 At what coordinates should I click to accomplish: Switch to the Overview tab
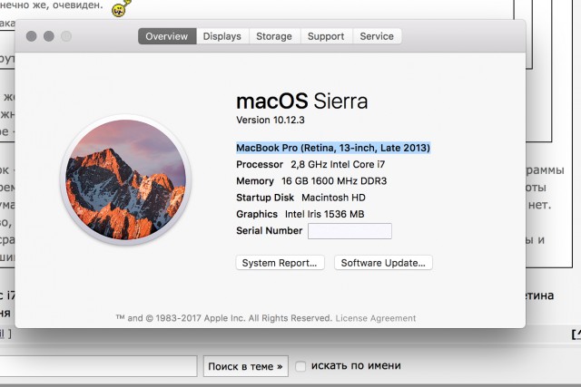(167, 36)
